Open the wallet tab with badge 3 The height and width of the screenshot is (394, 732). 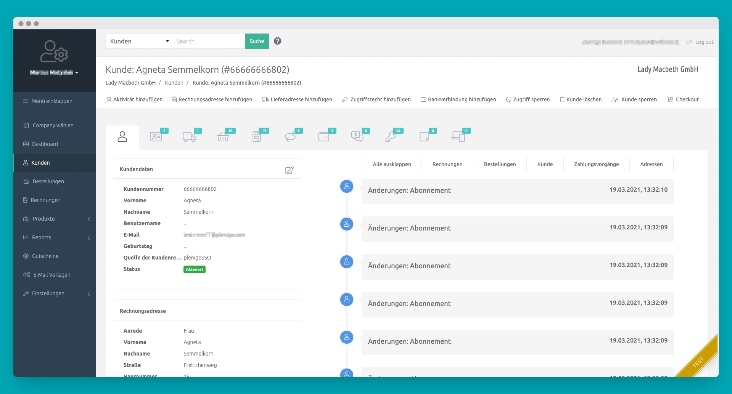click(324, 136)
